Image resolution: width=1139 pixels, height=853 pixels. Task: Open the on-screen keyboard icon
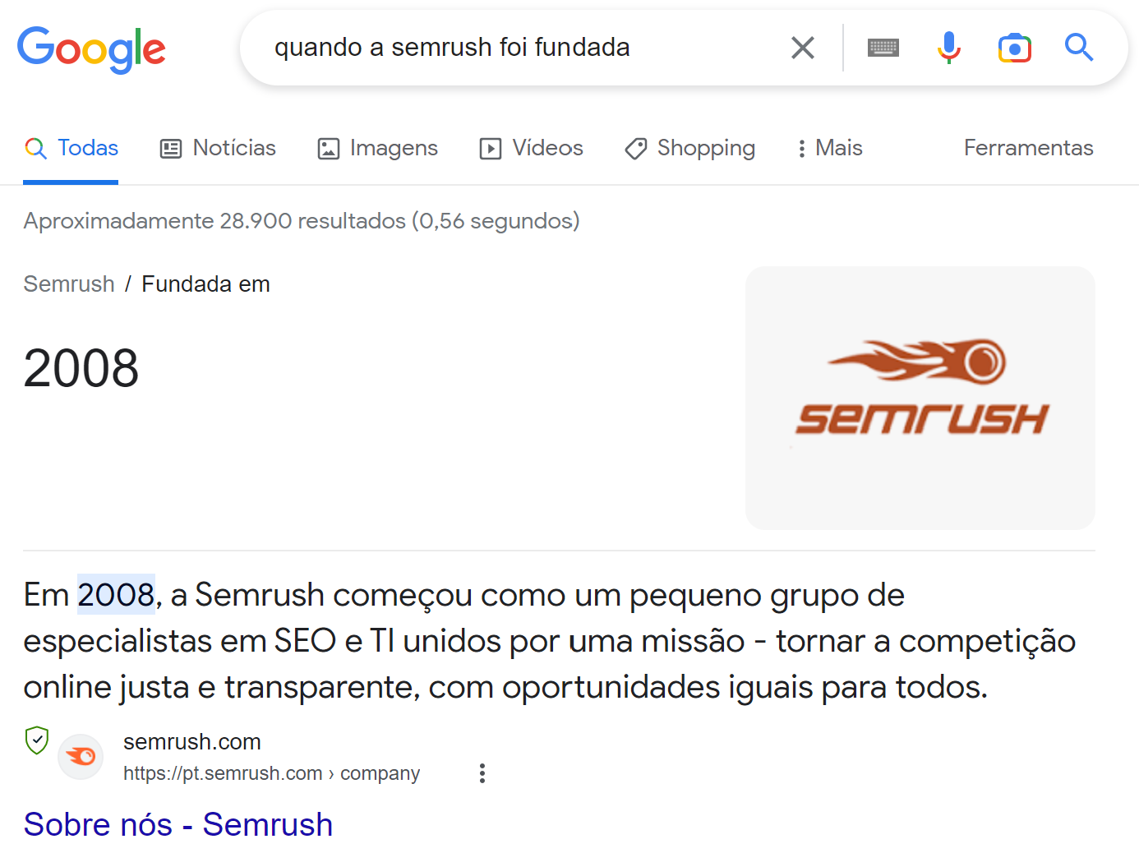tap(883, 48)
